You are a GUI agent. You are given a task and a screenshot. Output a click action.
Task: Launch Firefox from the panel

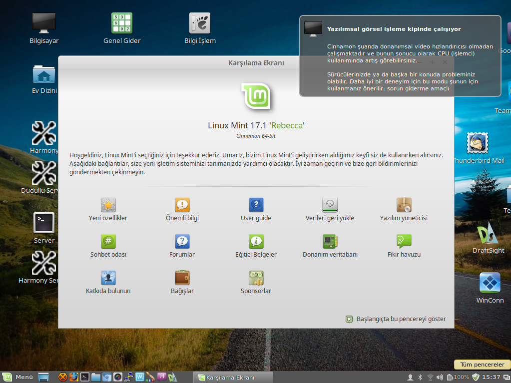(73, 377)
